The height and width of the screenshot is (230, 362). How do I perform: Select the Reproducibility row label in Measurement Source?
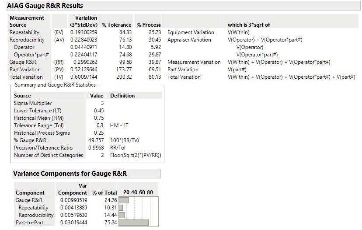point(27,40)
